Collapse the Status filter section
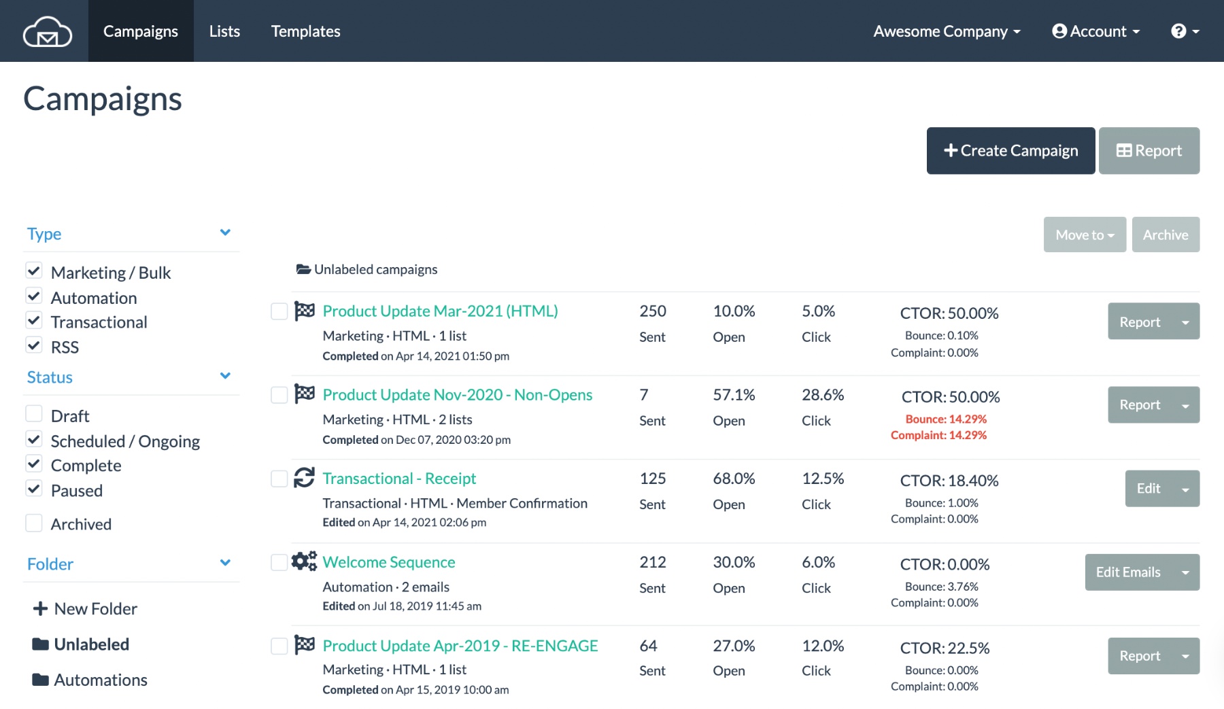 click(x=225, y=375)
